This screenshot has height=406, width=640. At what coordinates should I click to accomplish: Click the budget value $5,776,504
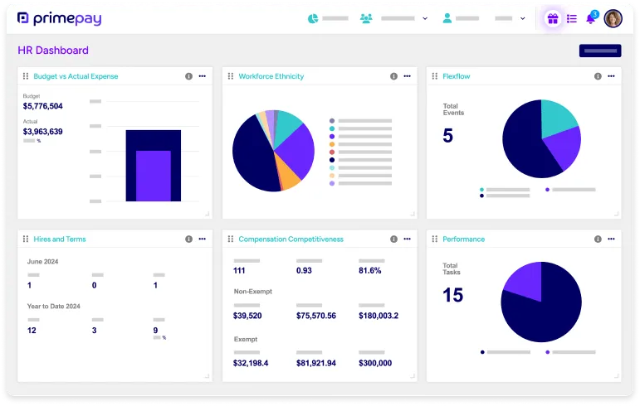click(x=43, y=106)
